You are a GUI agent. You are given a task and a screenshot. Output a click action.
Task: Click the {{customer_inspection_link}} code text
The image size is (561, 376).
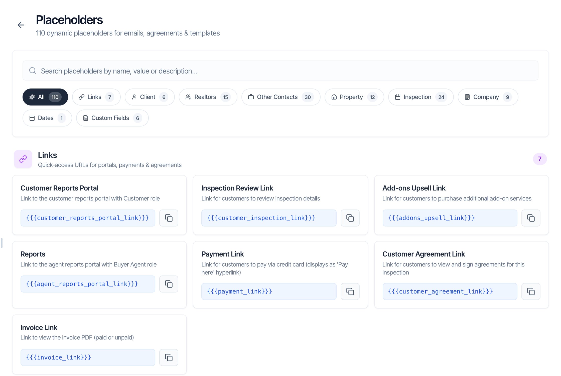(261, 218)
